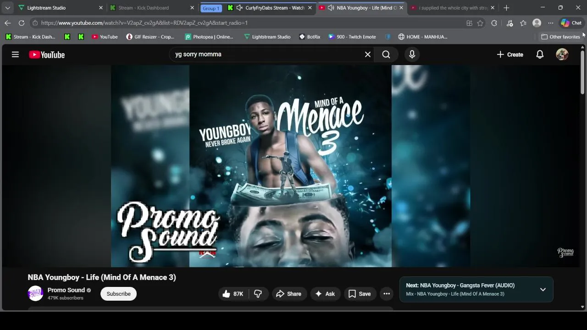Open the 900 - Twitch Emote bookmark
The width and height of the screenshot is (587, 330).
(x=352, y=37)
